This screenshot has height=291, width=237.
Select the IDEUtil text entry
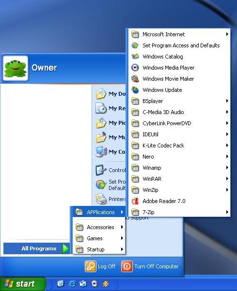[150, 134]
